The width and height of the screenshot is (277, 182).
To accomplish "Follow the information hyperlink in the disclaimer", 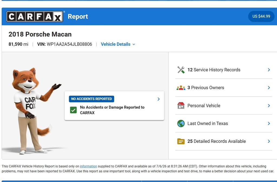I will [x=88, y=166].
